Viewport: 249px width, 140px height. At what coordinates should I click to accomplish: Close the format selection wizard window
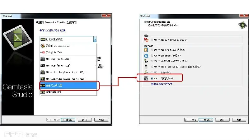click(x=244, y=15)
